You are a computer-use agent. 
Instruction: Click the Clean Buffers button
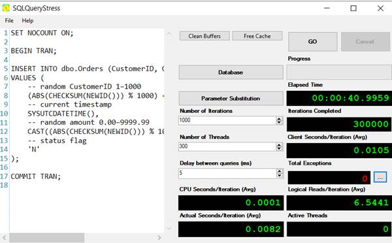click(x=204, y=36)
